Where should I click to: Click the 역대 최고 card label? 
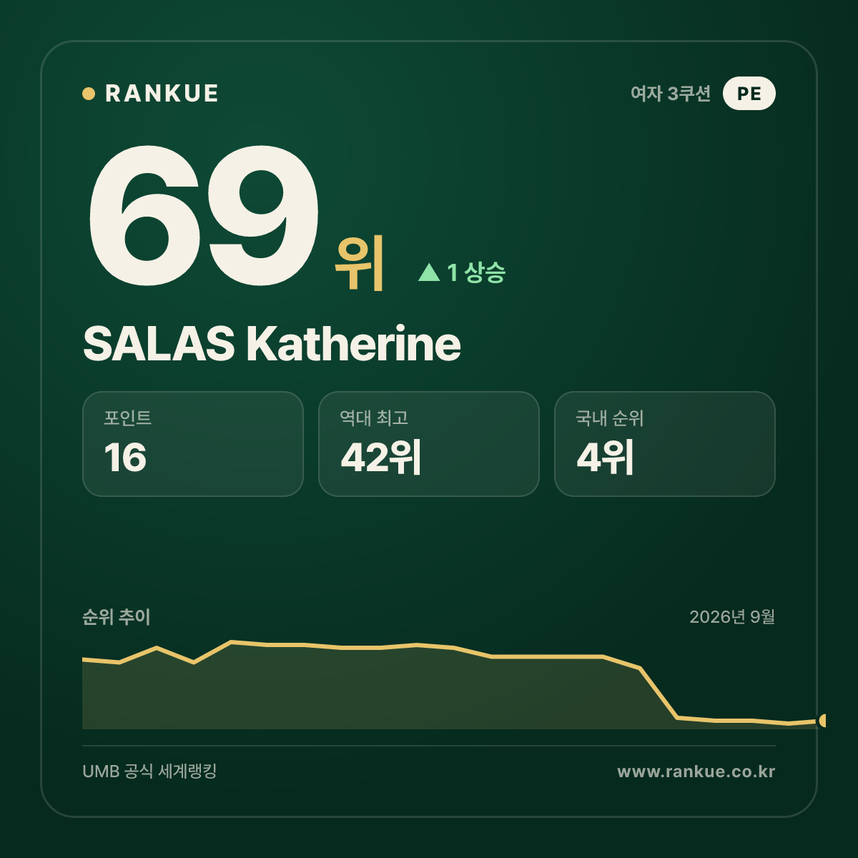(374, 418)
